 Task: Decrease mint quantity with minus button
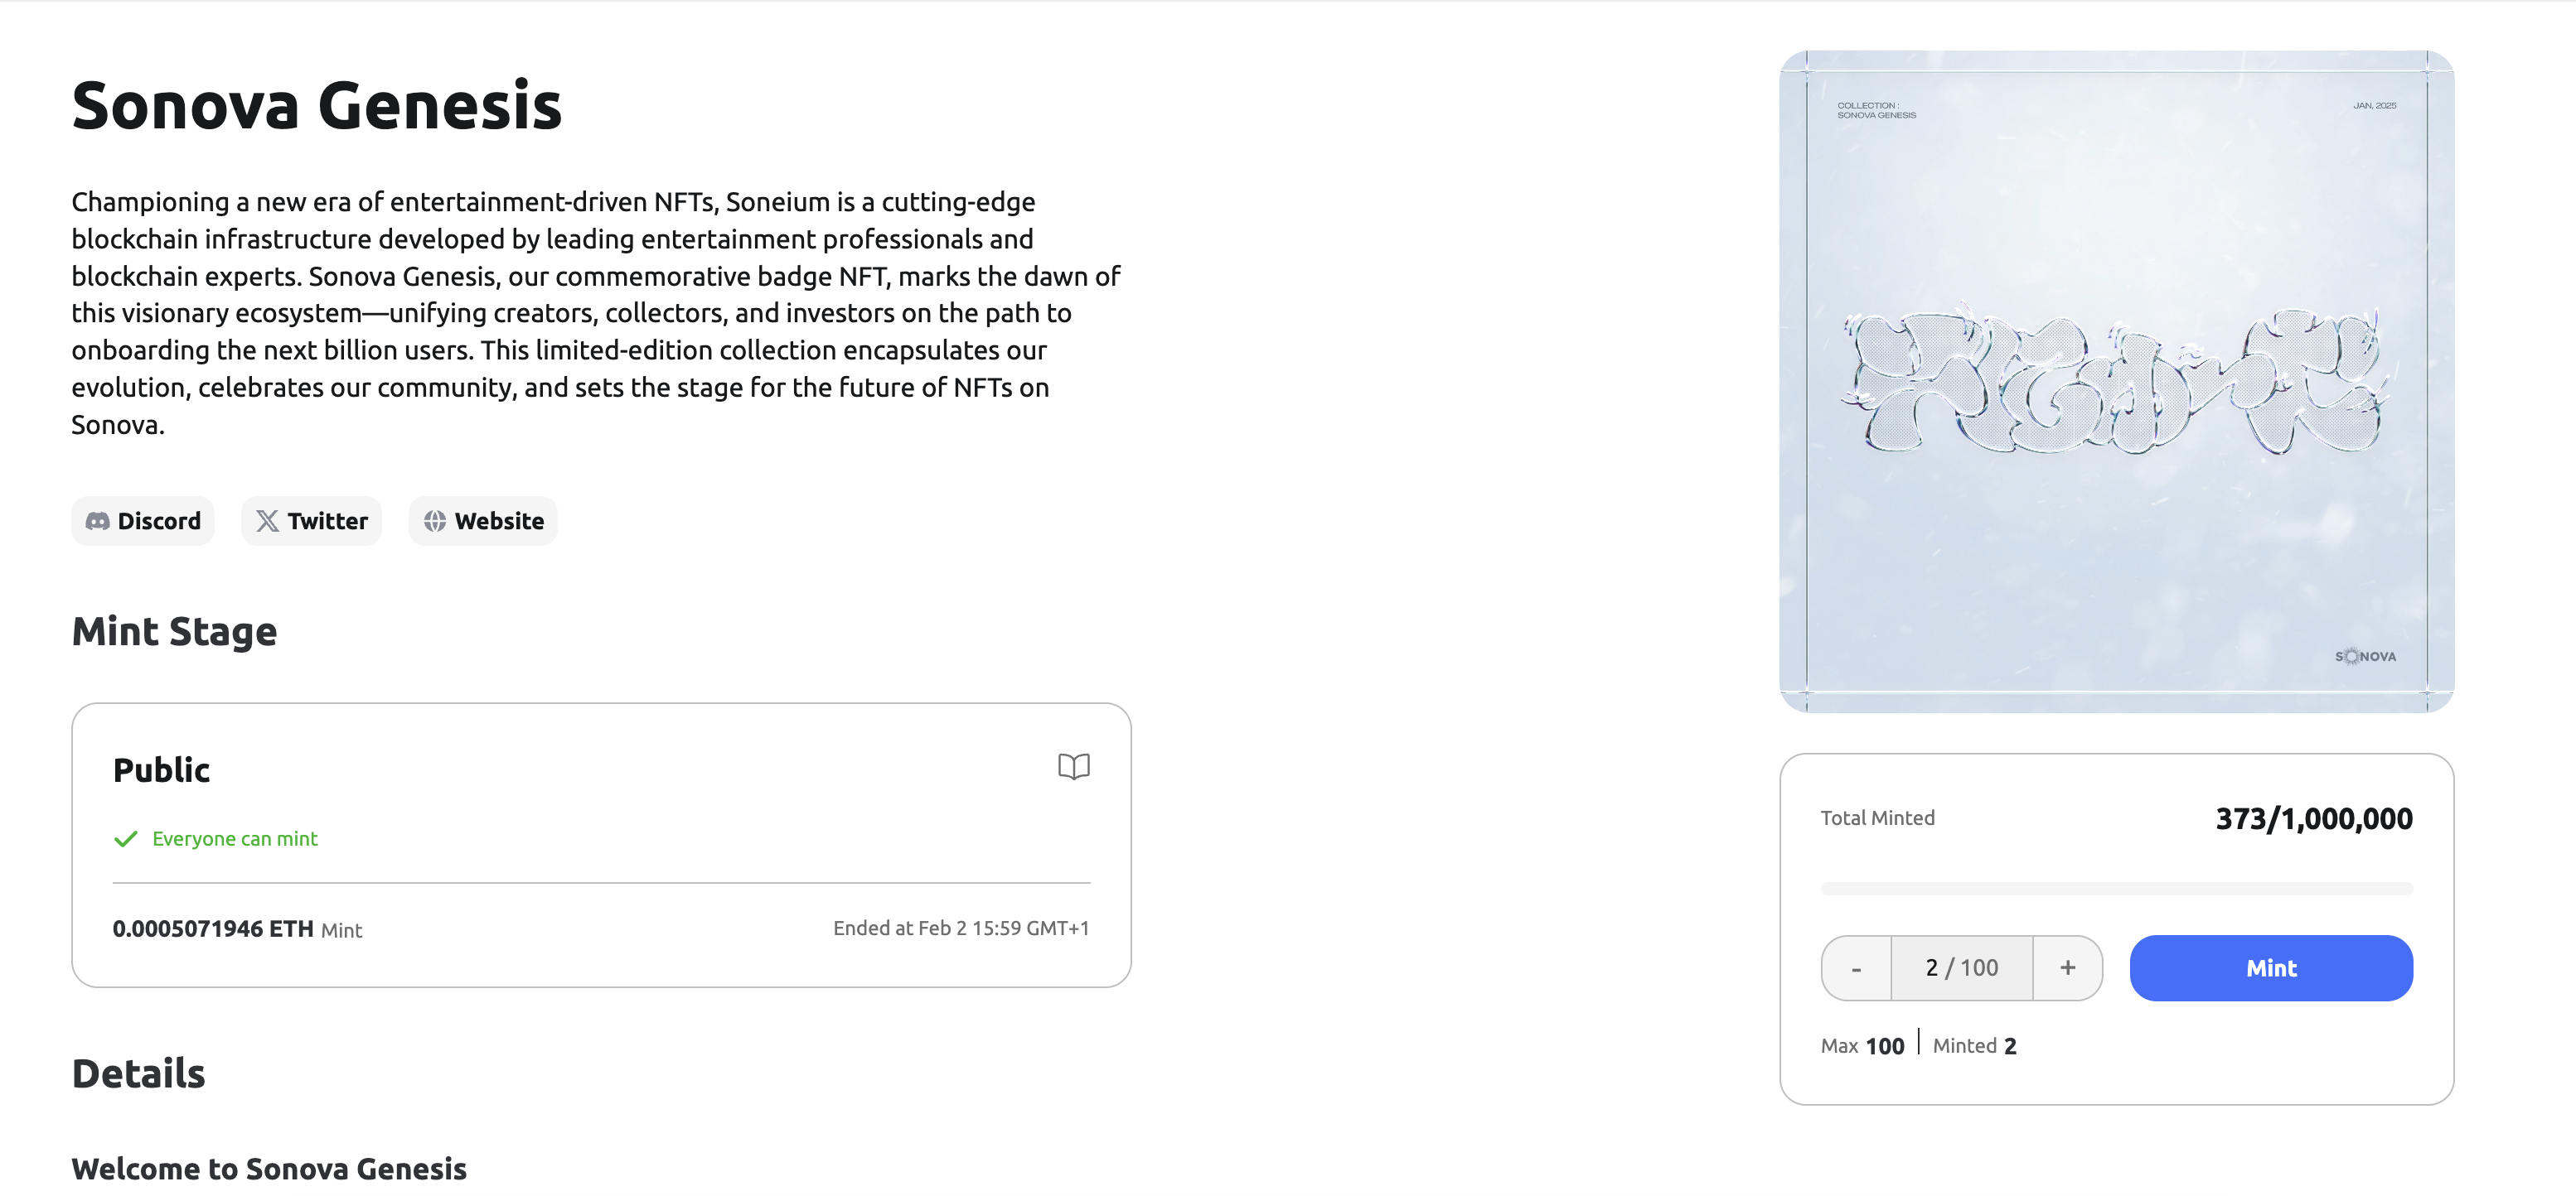[x=1856, y=968]
